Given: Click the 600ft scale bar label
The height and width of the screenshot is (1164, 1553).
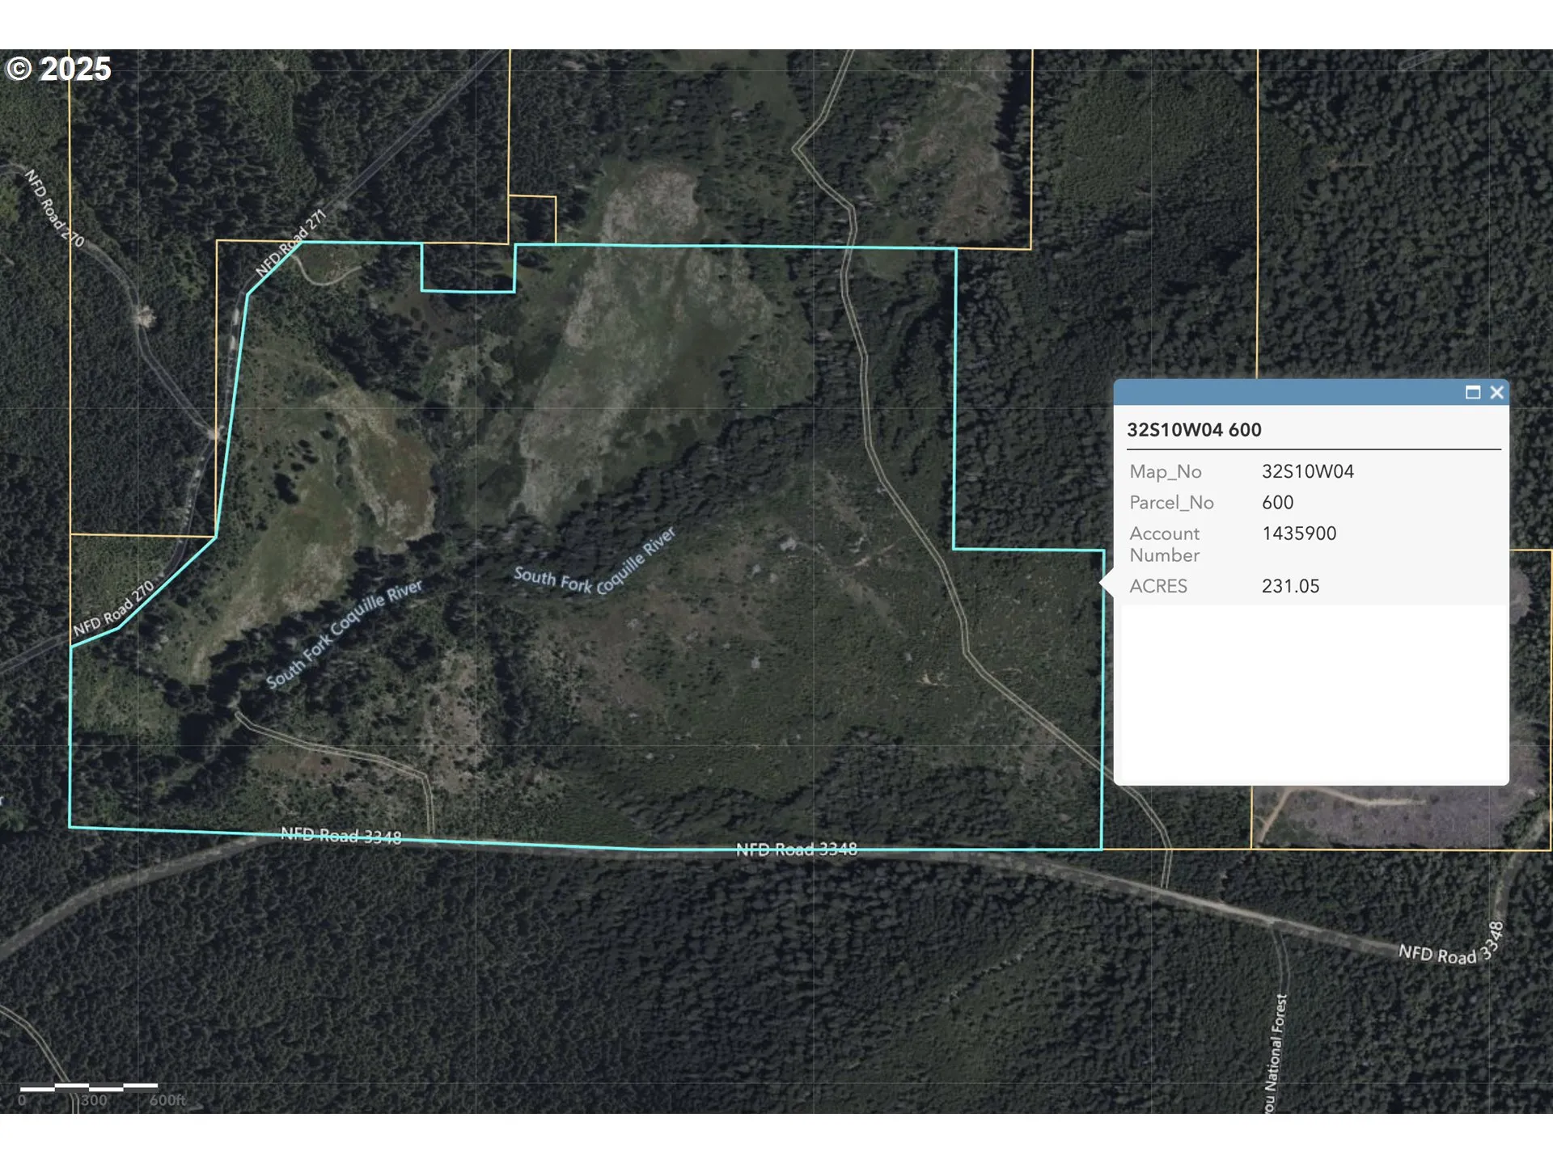Looking at the screenshot, I should click(167, 1100).
